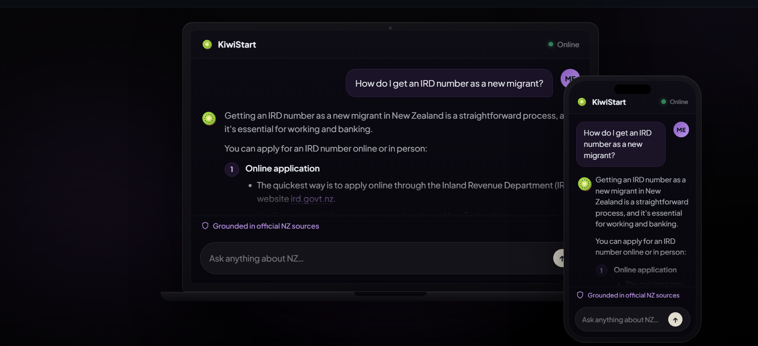
Task: Select the Online application heading on phone
Action: tap(645, 270)
